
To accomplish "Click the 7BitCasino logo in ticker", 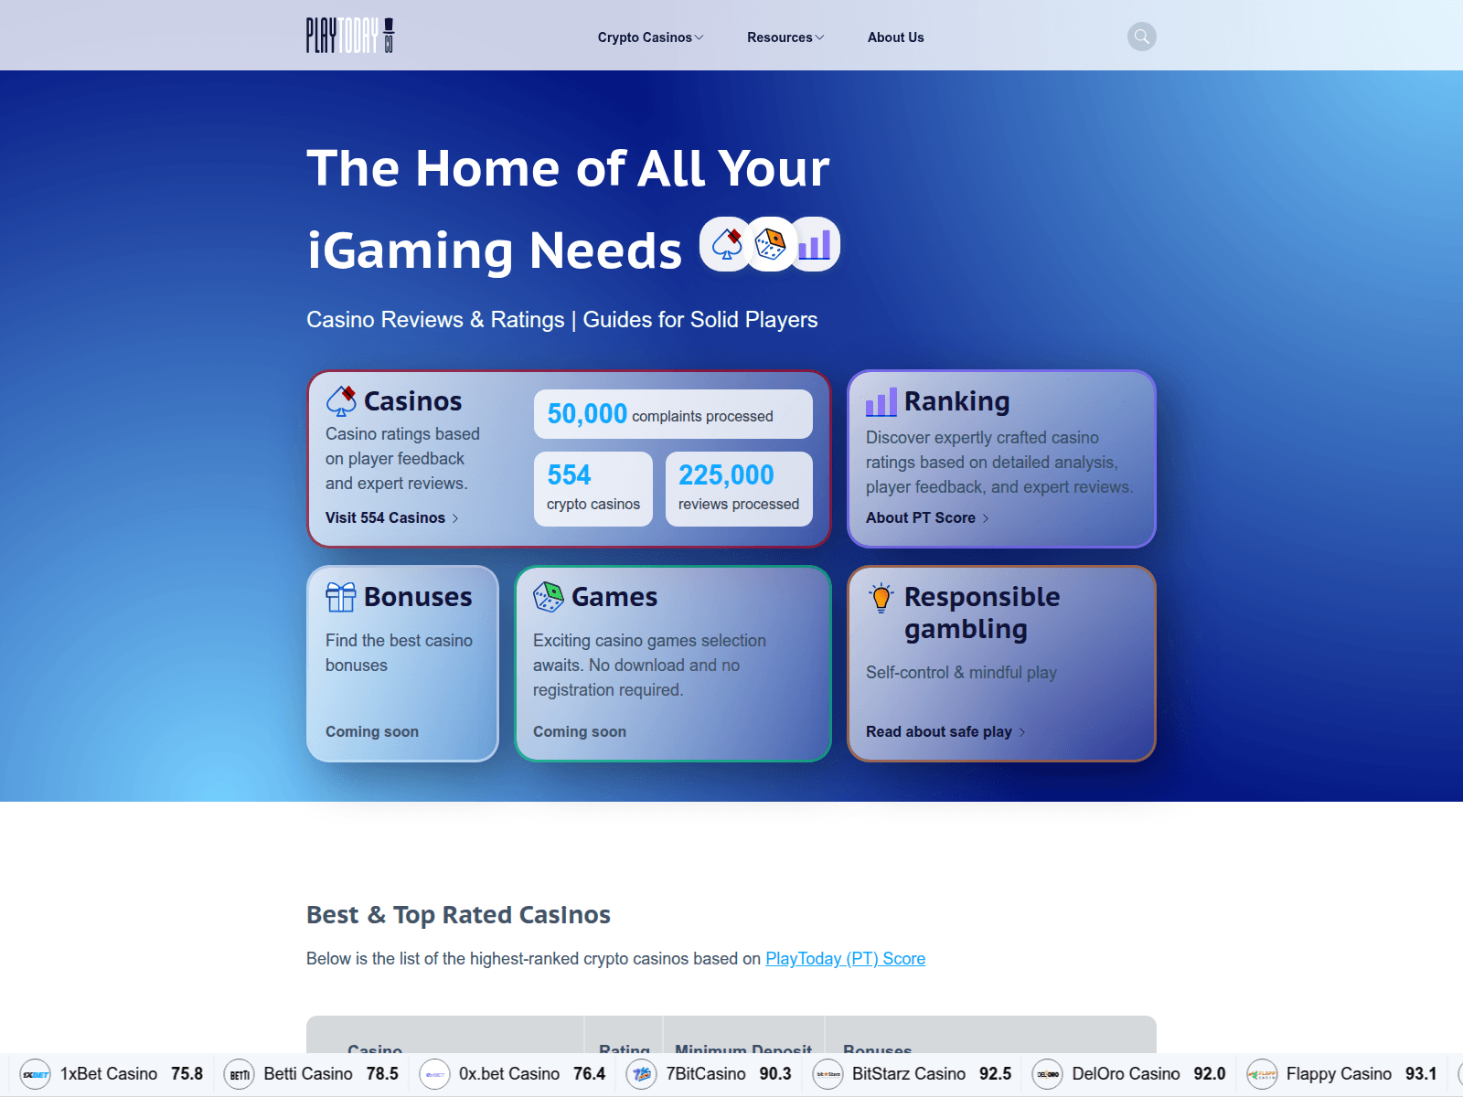I will click(x=641, y=1074).
